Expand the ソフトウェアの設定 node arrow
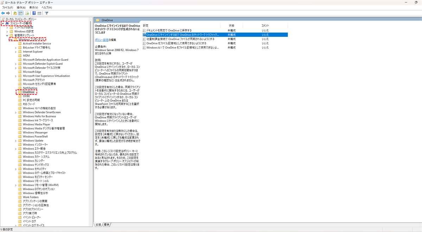 (7, 27)
